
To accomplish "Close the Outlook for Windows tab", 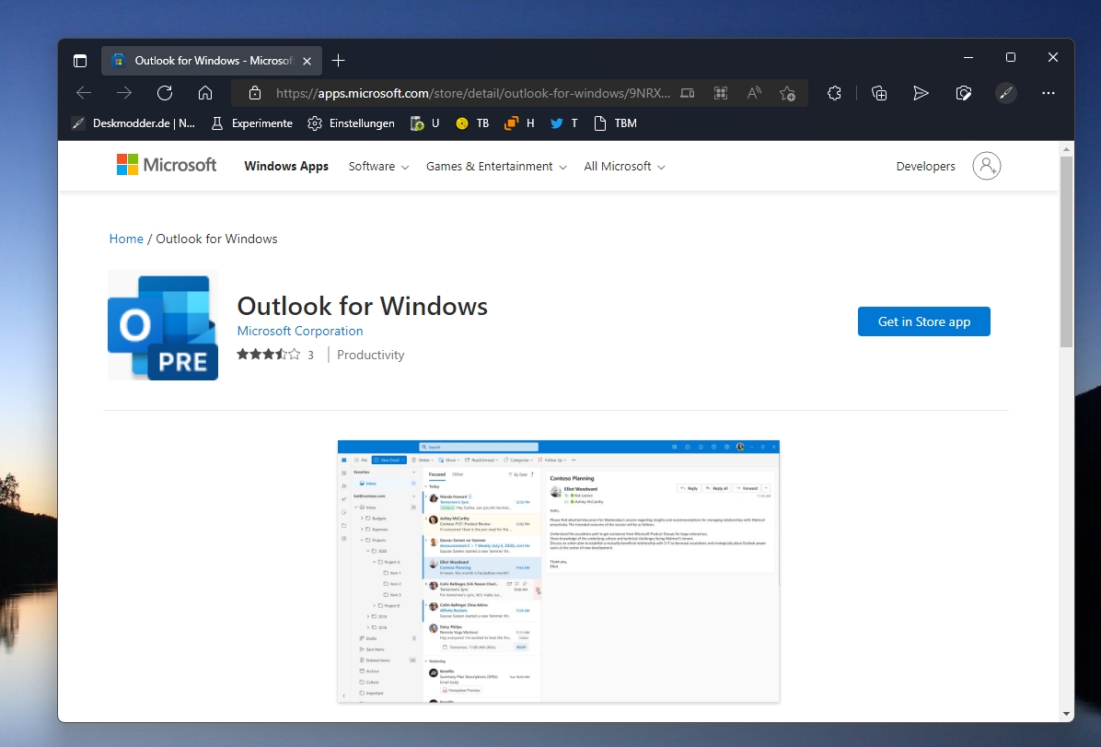I will click(307, 61).
